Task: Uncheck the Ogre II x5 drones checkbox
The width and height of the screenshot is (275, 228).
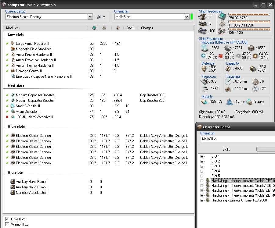Action: click(7, 219)
